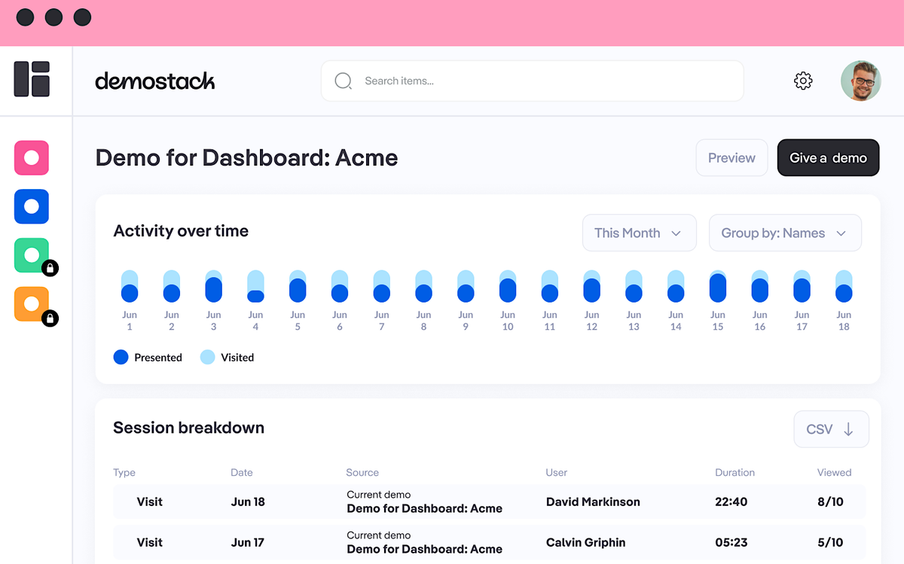This screenshot has width=904, height=564.
Task: Click the Preview button
Action: click(x=731, y=158)
